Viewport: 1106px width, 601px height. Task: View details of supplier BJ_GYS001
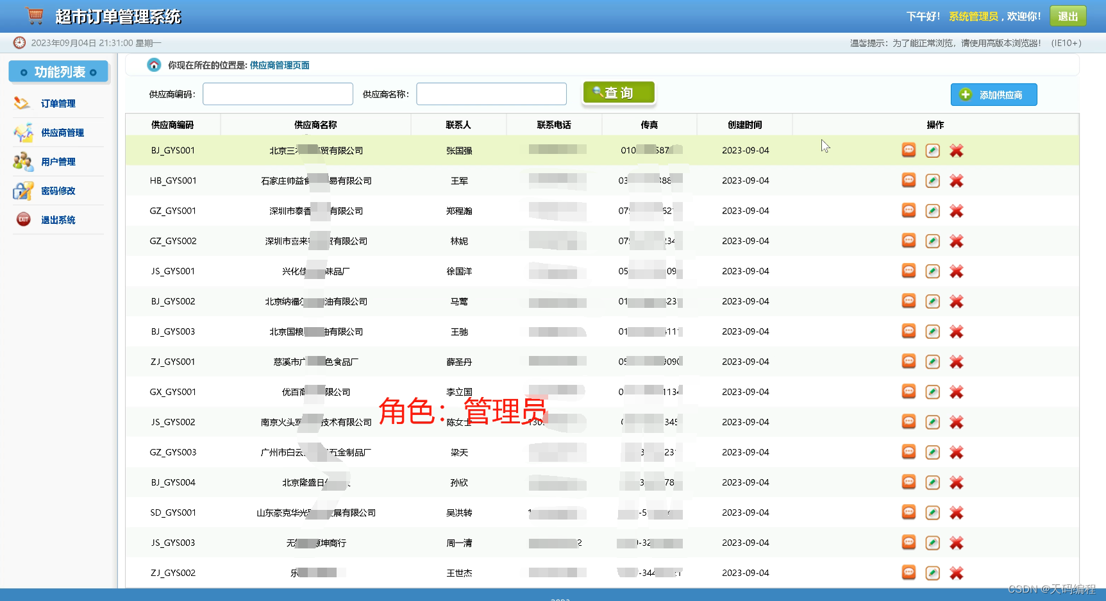(x=909, y=150)
